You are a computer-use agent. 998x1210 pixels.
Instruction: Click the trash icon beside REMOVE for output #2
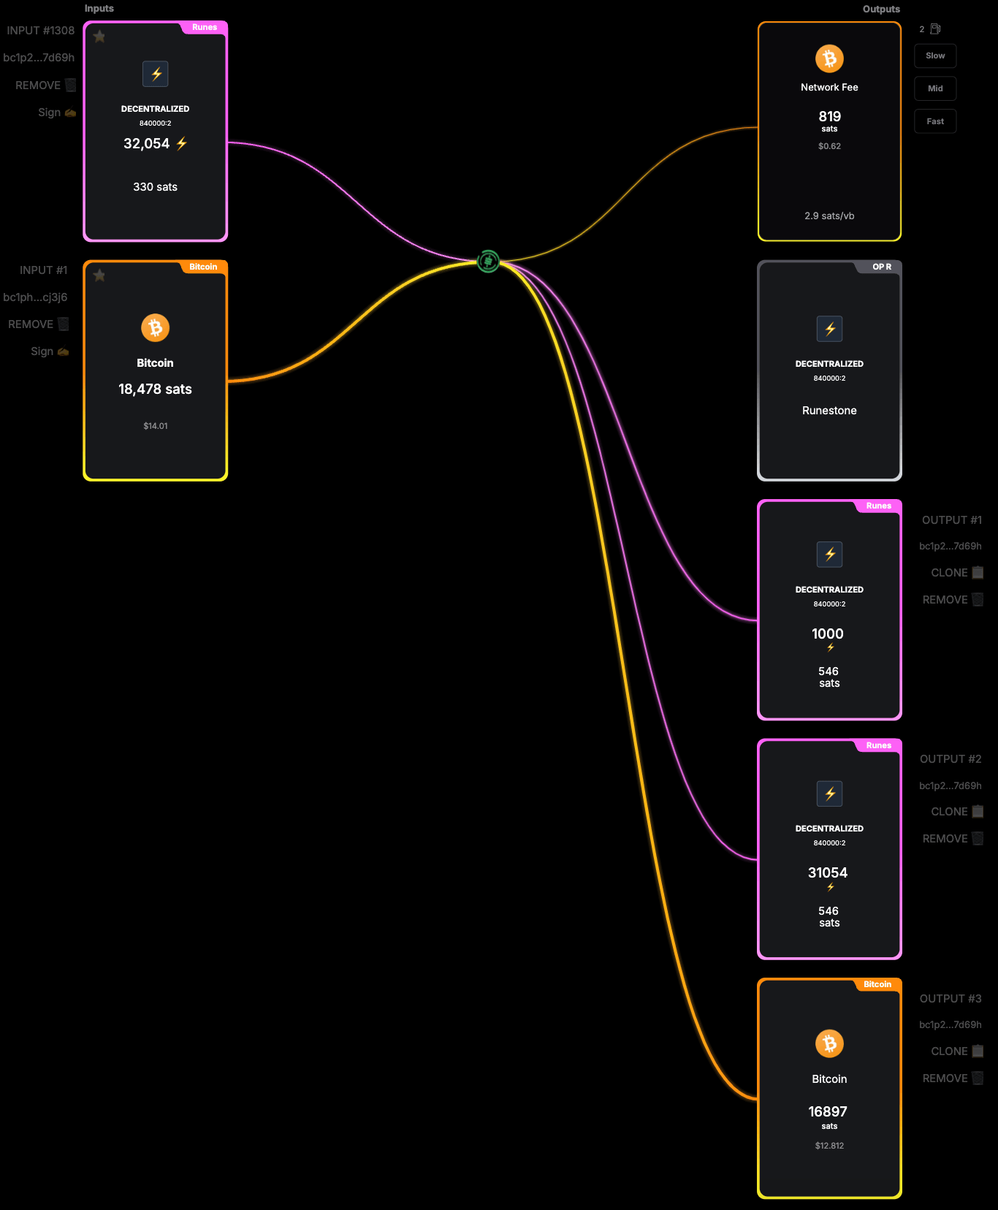click(x=978, y=838)
